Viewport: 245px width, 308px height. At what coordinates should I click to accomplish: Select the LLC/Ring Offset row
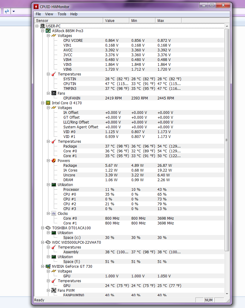(x=143, y=122)
